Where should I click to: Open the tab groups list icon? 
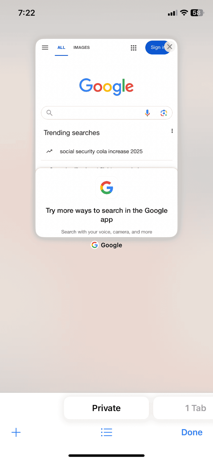pos(106,432)
